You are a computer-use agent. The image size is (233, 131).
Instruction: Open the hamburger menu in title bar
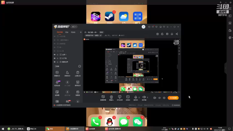pos(167,27)
